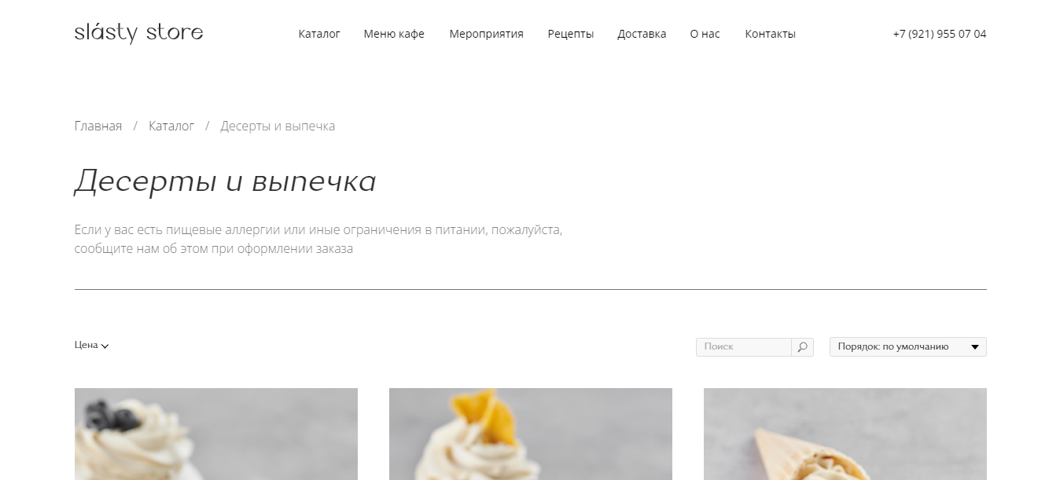Open the Рецепты section
This screenshot has width=1060, height=480.
(571, 34)
